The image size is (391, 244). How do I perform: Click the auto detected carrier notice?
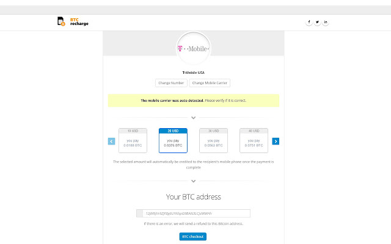194,101
